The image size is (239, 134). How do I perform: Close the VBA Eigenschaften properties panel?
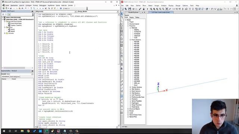pyautogui.click(x=32, y=71)
